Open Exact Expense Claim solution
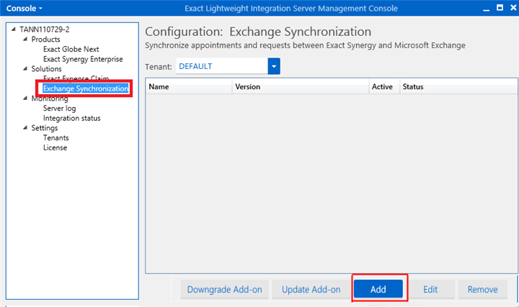Image resolution: width=519 pixels, height=307 pixels. 76,78
